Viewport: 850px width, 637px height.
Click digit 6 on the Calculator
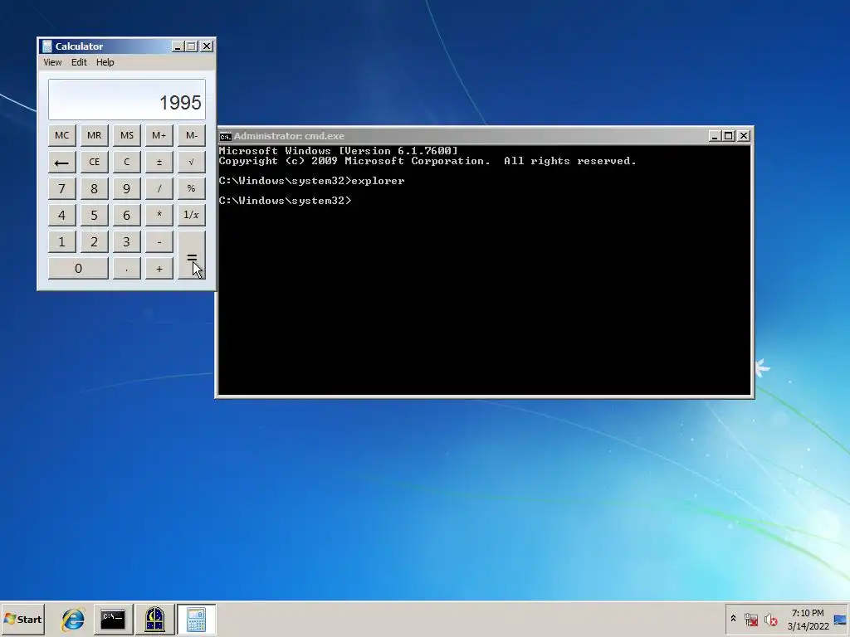point(127,215)
